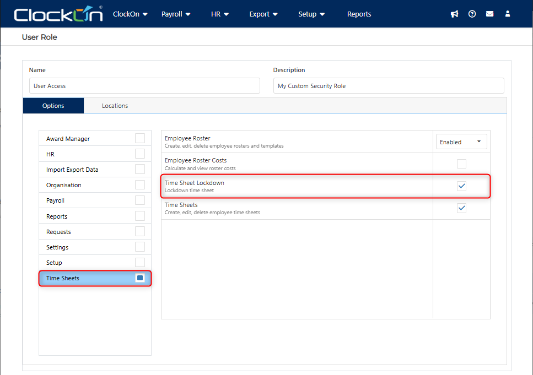Open the help question mark icon

click(472, 14)
